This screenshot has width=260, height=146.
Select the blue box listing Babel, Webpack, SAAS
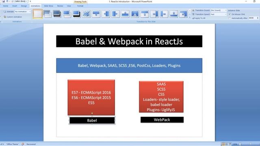click(129, 66)
